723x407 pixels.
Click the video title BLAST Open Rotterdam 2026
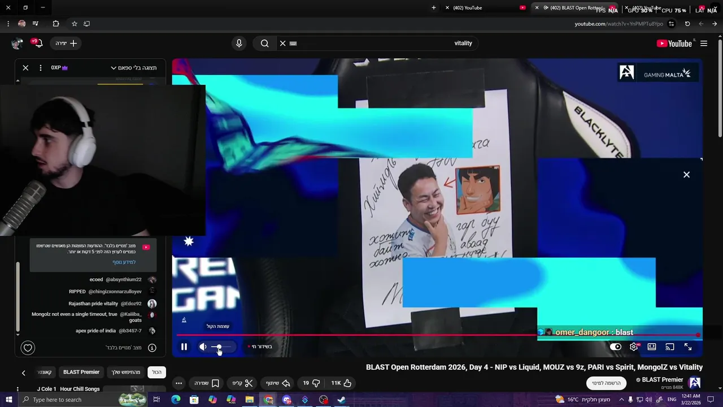534,367
